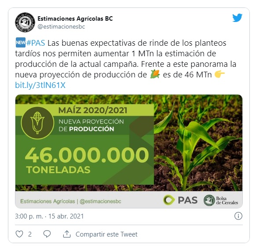Follow the bit.ly/3tlN61X link
This screenshot has width=256, height=248.
click(x=40, y=85)
